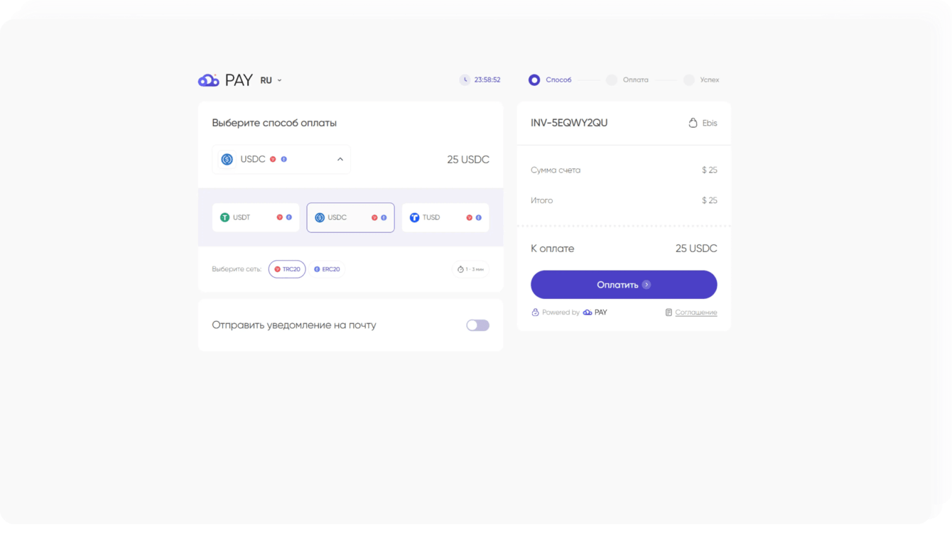Click the PAY cloud logo in the header
Screen dimensions: 952x544
(225, 80)
